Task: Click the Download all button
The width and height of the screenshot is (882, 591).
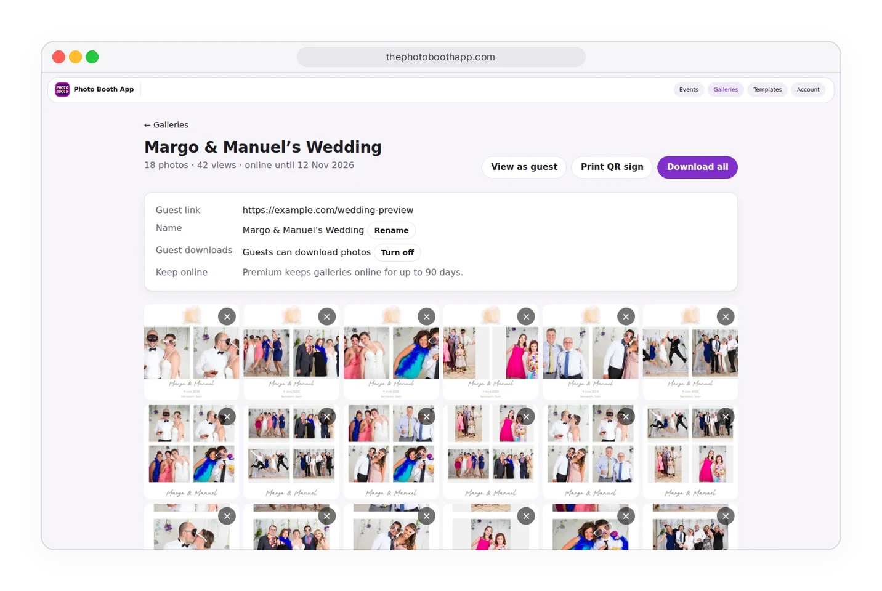Action: 697,167
